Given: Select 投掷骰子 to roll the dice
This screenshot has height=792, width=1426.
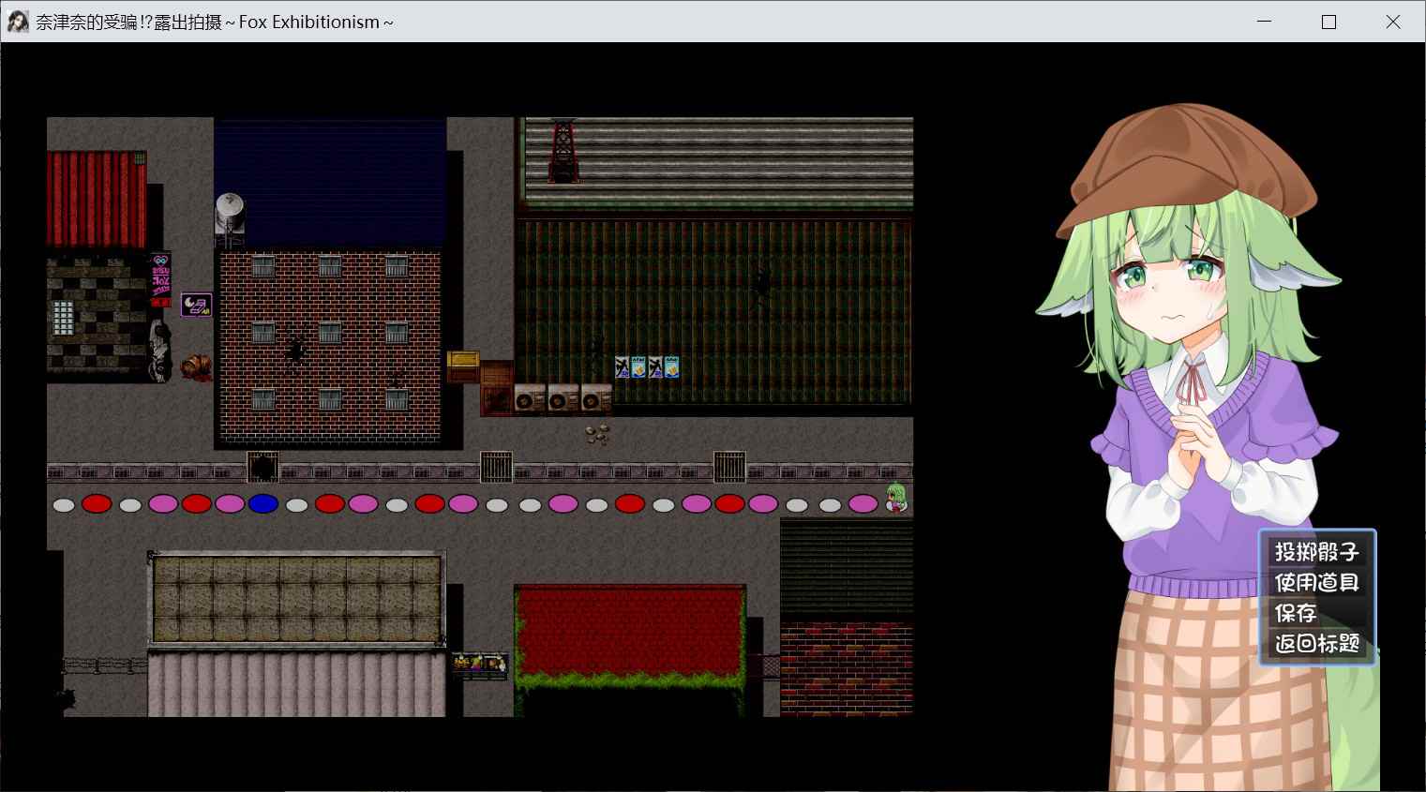Looking at the screenshot, I should coord(1316,551).
